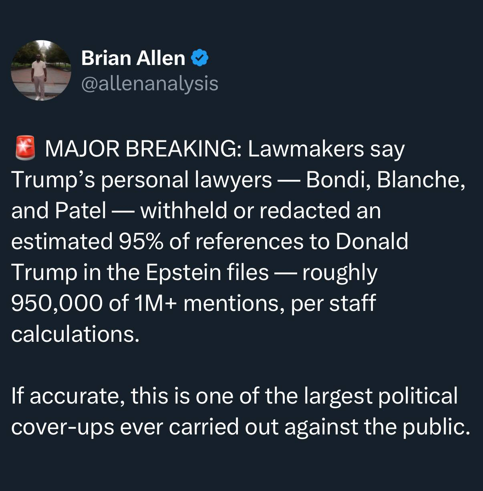Click the words largest political
The width and height of the screenshot is (483, 491).
(380, 396)
